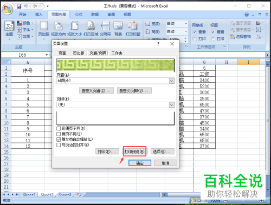Toggle Gridlines View (查看) checkbox

[195, 32]
